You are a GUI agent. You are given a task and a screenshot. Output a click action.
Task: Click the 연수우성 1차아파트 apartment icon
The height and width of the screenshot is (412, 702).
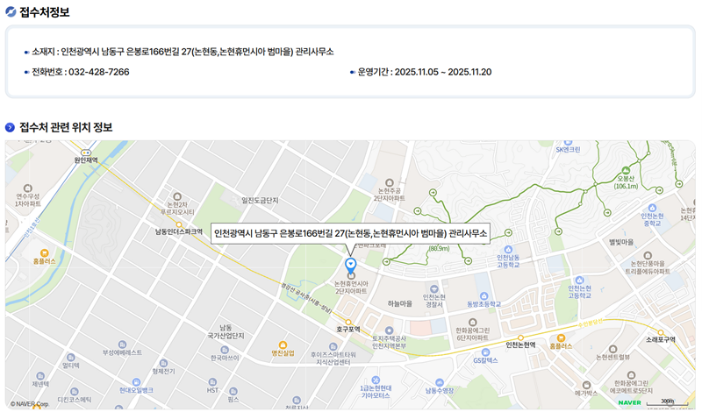tap(28, 188)
